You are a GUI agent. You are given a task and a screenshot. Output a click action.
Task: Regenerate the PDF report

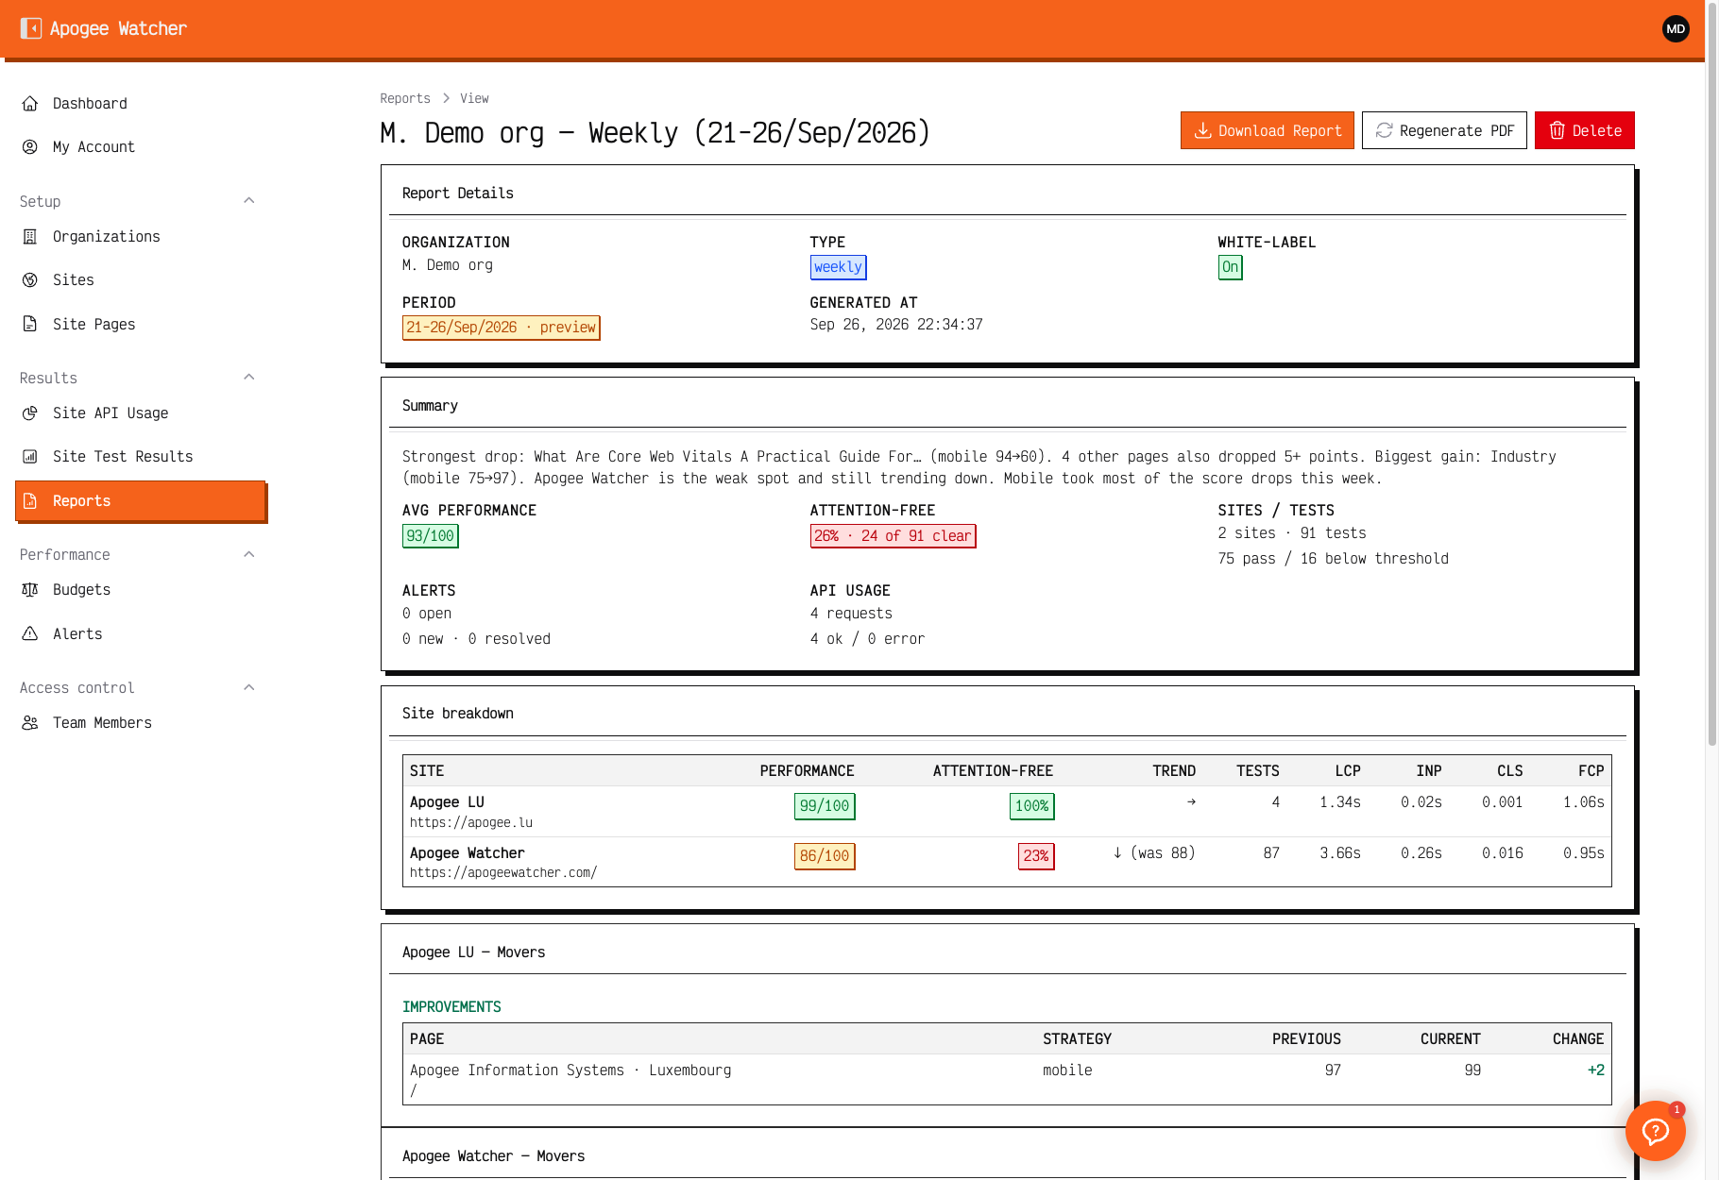coord(1444,130)
